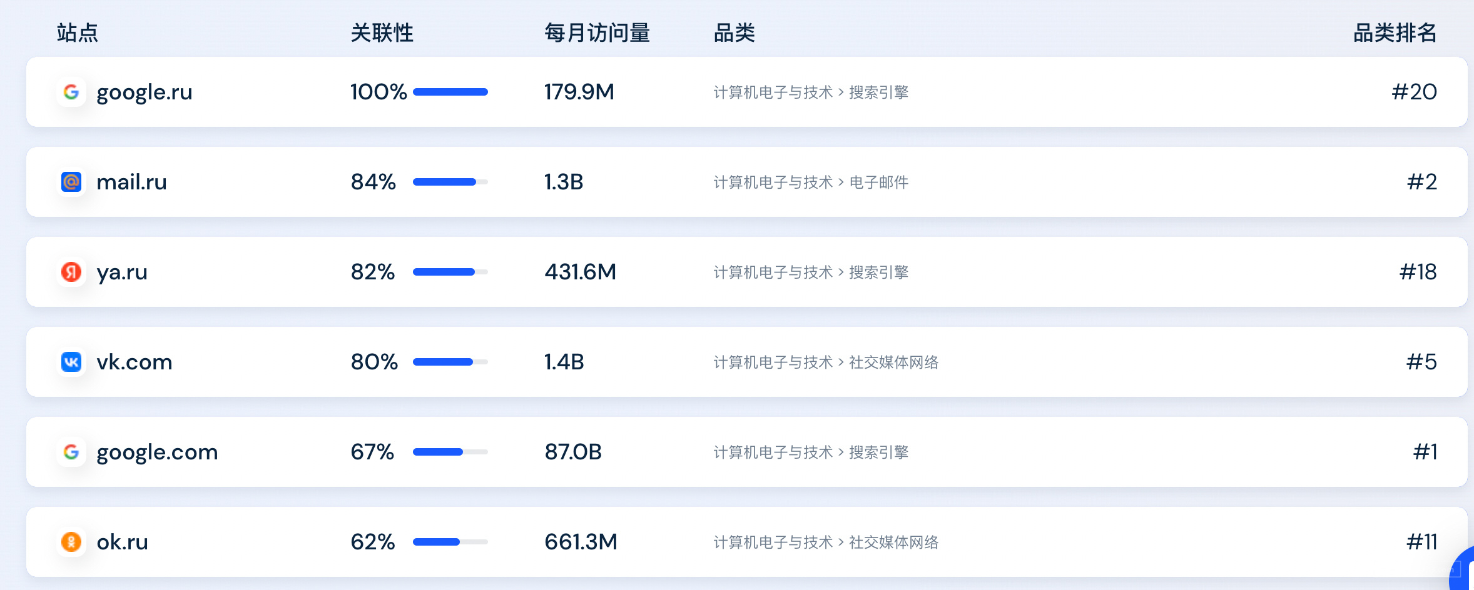Image resolution: width=1474 pixels, height=590 pixels.
Task: Click the 品类排名 column header
Action: tap(1395, 32)
